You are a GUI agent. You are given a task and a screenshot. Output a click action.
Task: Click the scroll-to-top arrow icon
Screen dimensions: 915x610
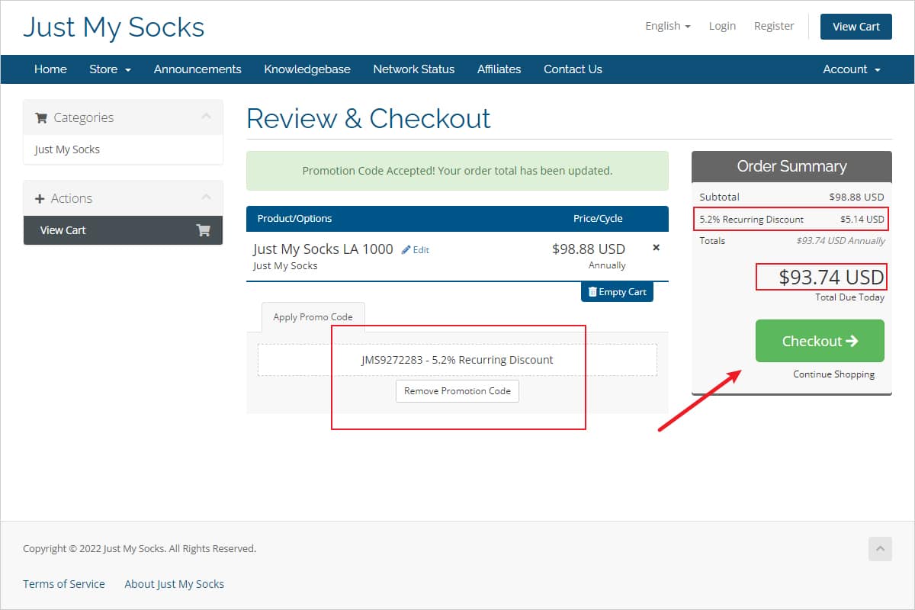point(880,548)
